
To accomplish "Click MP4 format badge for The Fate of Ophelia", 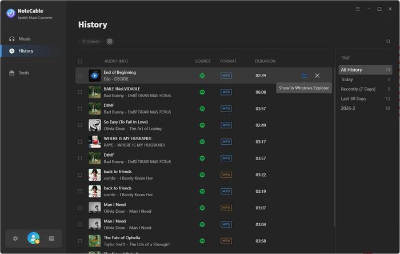I will (226, 241).
